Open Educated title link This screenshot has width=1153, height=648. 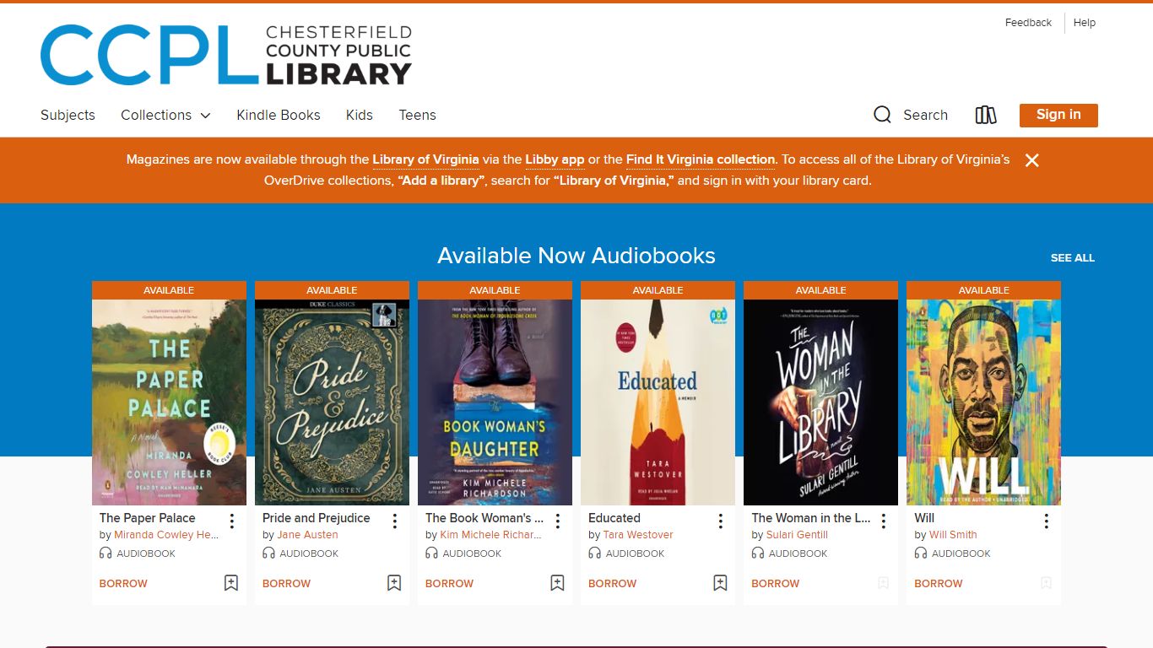tap(614, 518)
